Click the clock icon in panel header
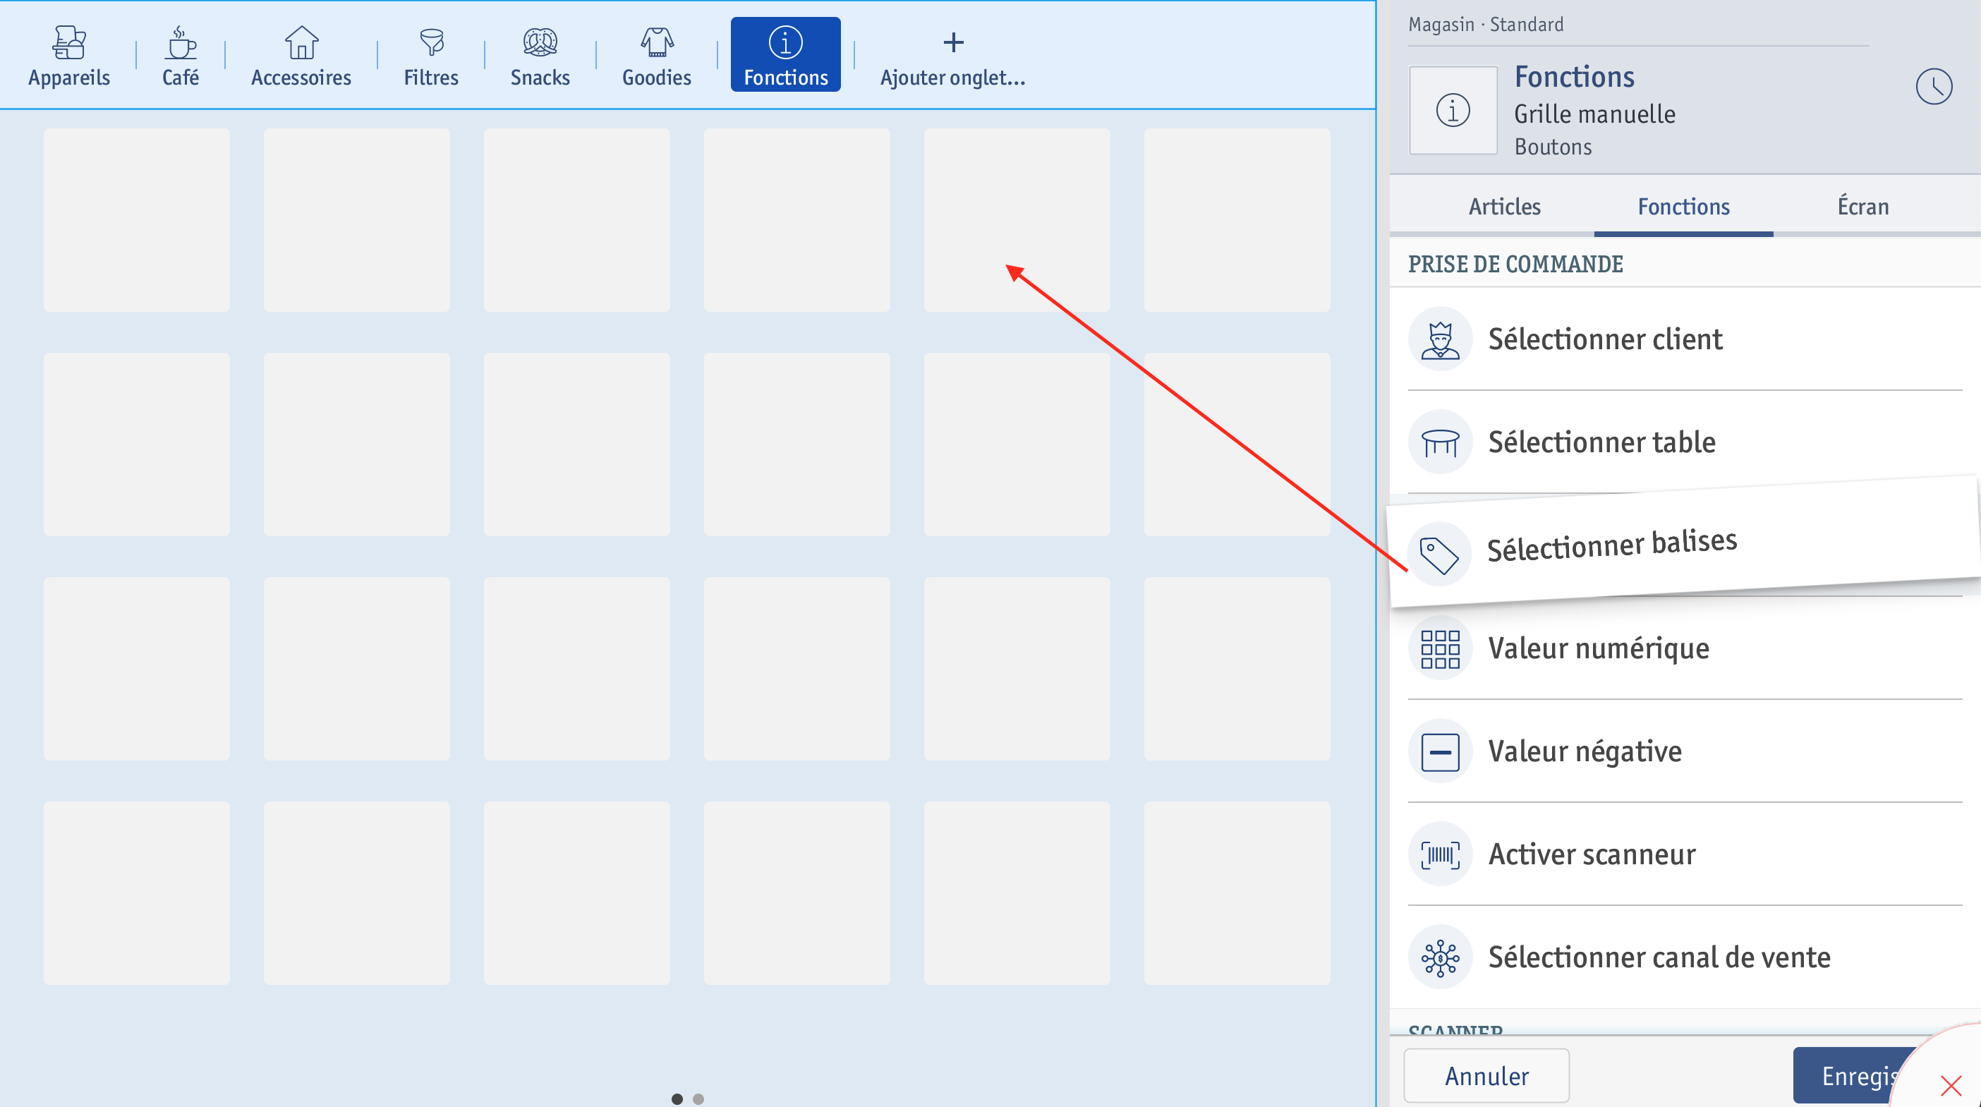Viewport: 1981px width, 1107px height. pos(1933,86)
